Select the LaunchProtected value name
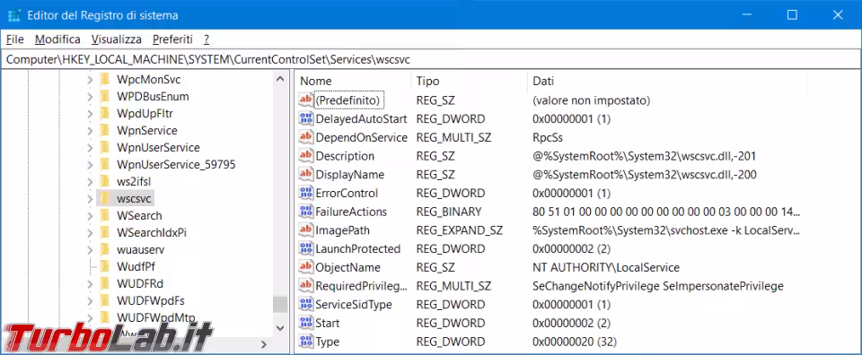The image size is (862, 355). click(358, 248)
